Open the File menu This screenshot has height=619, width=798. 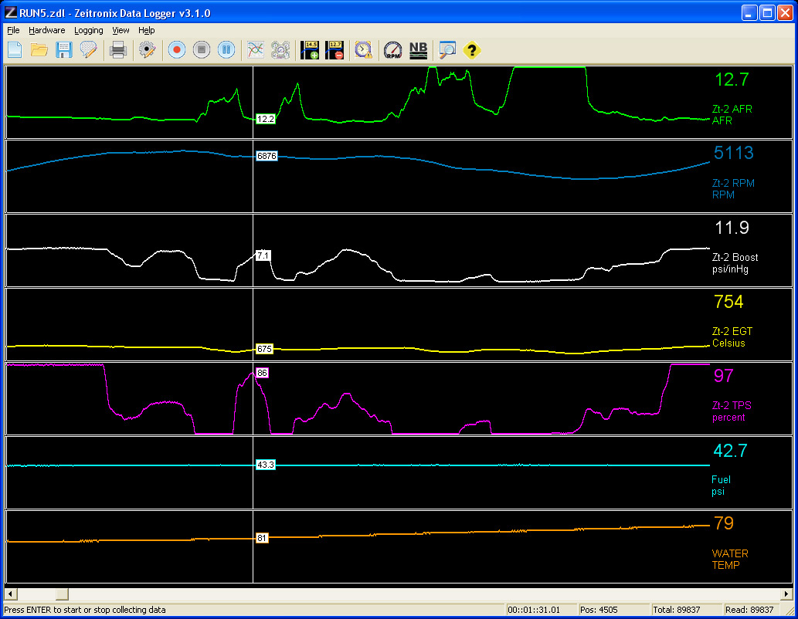coord(13,30)
